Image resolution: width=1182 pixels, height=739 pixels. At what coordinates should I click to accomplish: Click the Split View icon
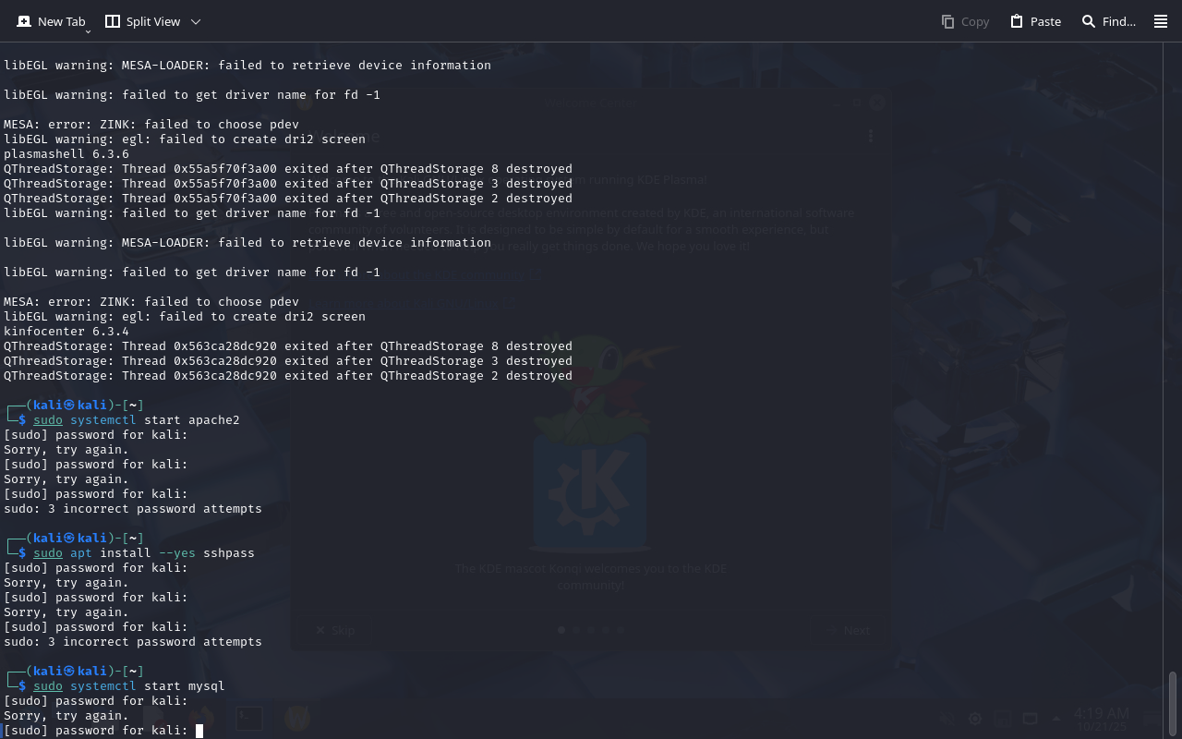[113, 21]
